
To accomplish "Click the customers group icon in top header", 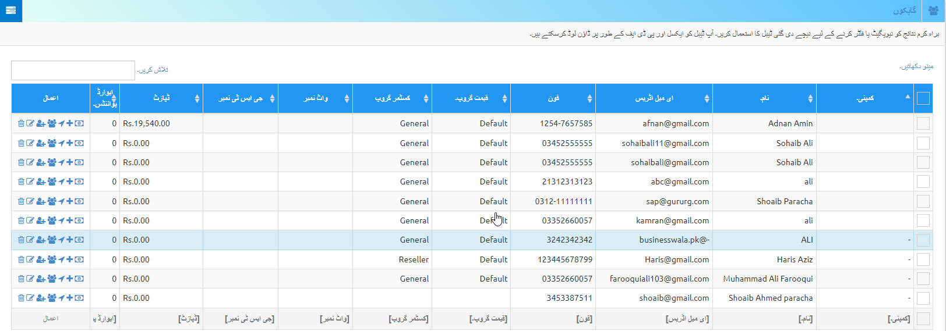I will click(933, 10).
